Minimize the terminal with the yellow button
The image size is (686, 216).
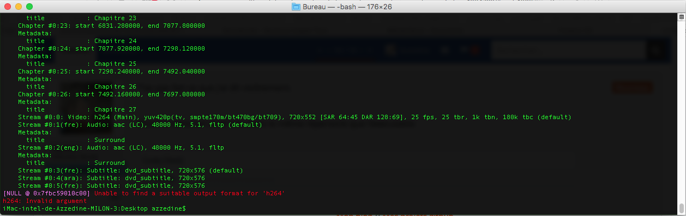[19, 7]
